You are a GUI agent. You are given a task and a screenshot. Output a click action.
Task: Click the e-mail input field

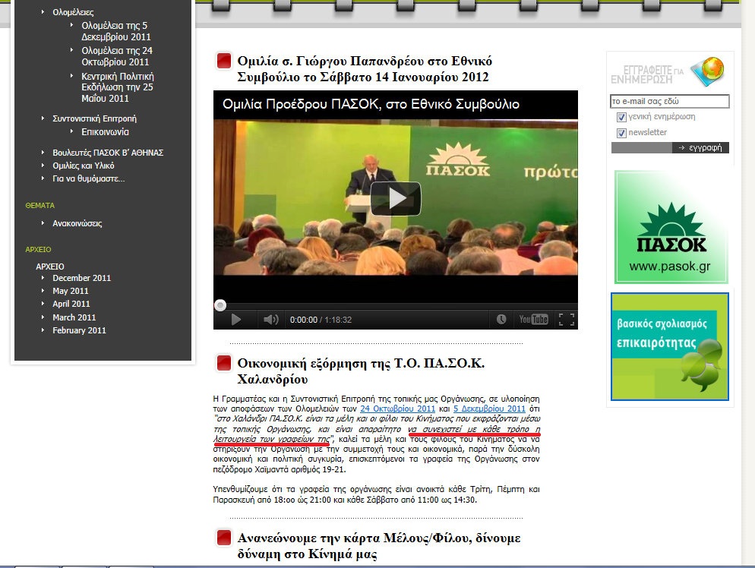coord(669,101)
